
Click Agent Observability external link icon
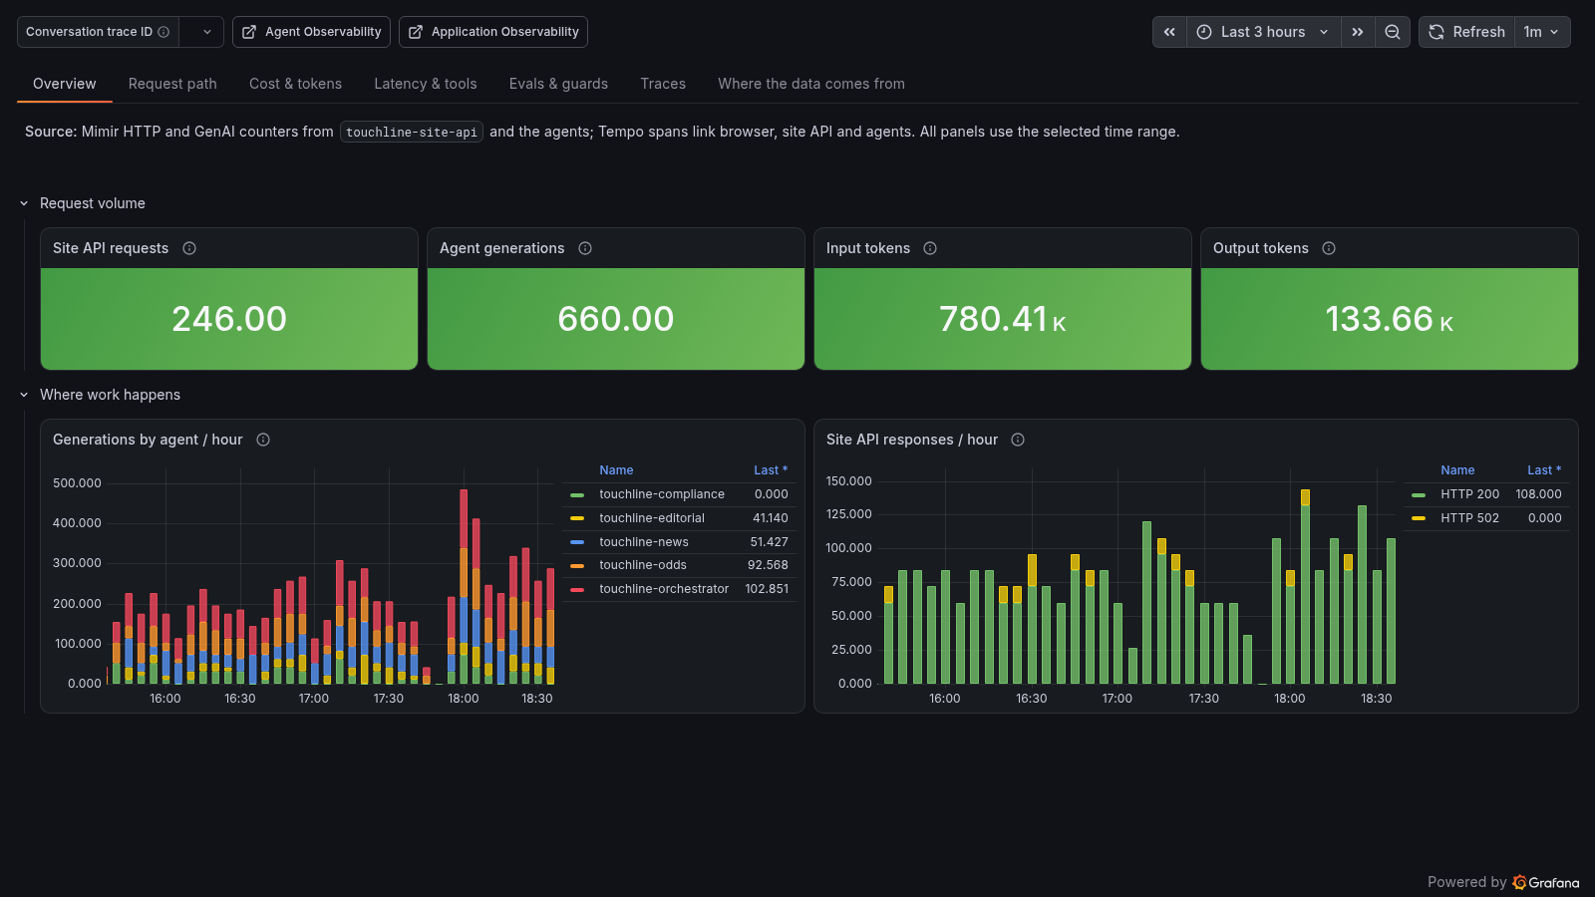(249, 32)
